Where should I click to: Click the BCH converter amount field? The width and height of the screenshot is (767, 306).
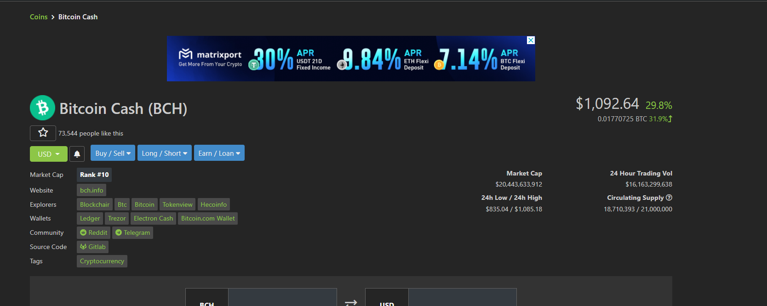pyautogui.click(x=282, y=298)
